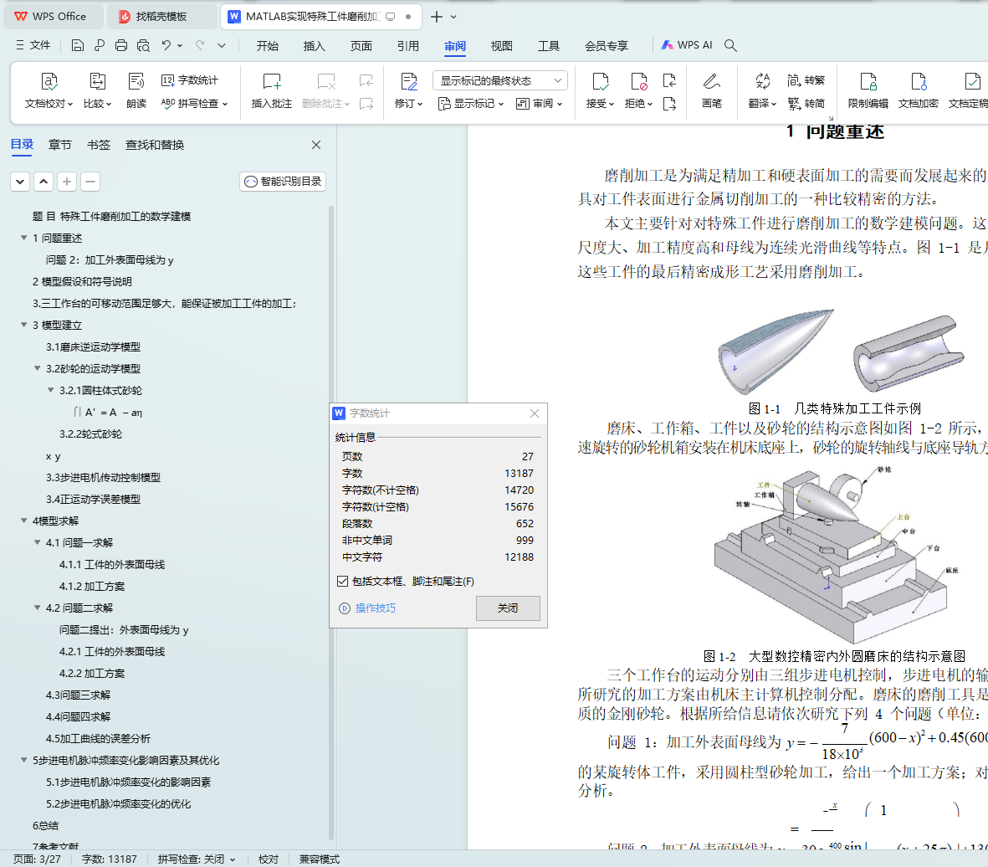
Task: Switch to the 开始 ribbon tab
Action: point(267,45)
